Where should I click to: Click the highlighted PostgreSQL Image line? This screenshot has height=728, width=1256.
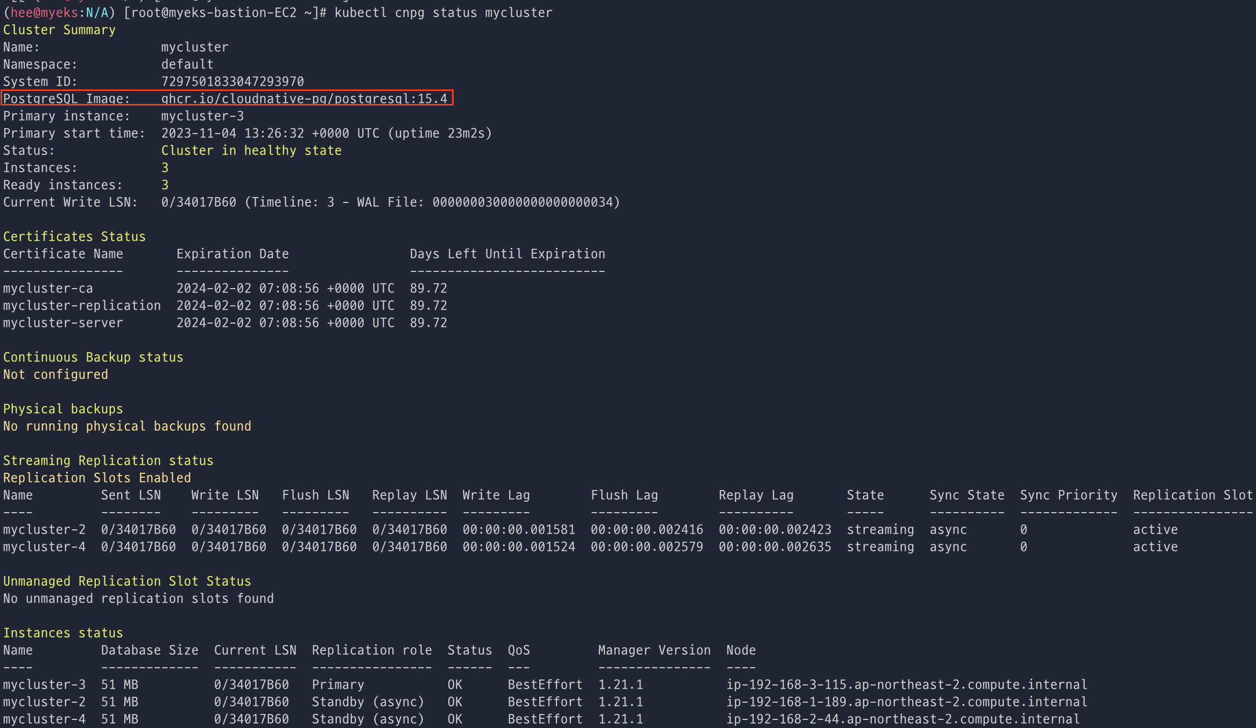coord(226,99)
